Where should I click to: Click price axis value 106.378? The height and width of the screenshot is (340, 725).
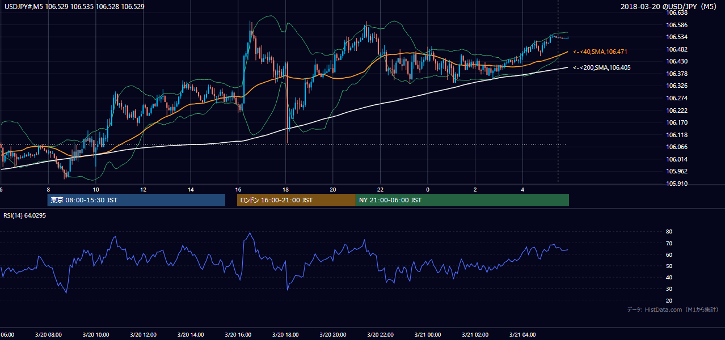tap(677, 74)
